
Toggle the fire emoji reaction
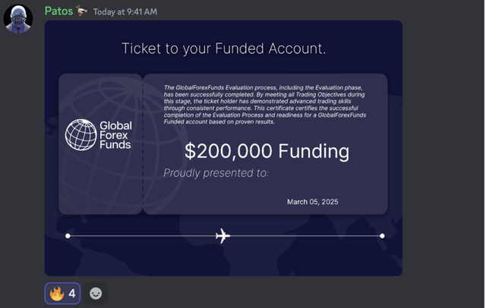[x=57, y=293]
